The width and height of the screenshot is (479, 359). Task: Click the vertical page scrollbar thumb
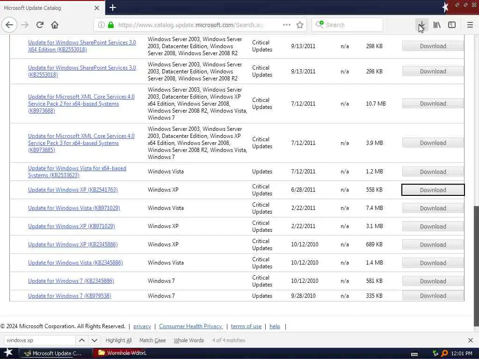pyautogui.click(x=476, y=266)
